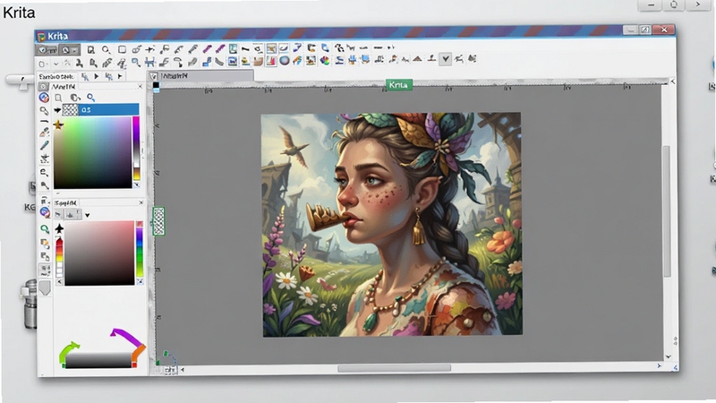Click the round blue-red icon atop left toolbox

coord(44,98)
